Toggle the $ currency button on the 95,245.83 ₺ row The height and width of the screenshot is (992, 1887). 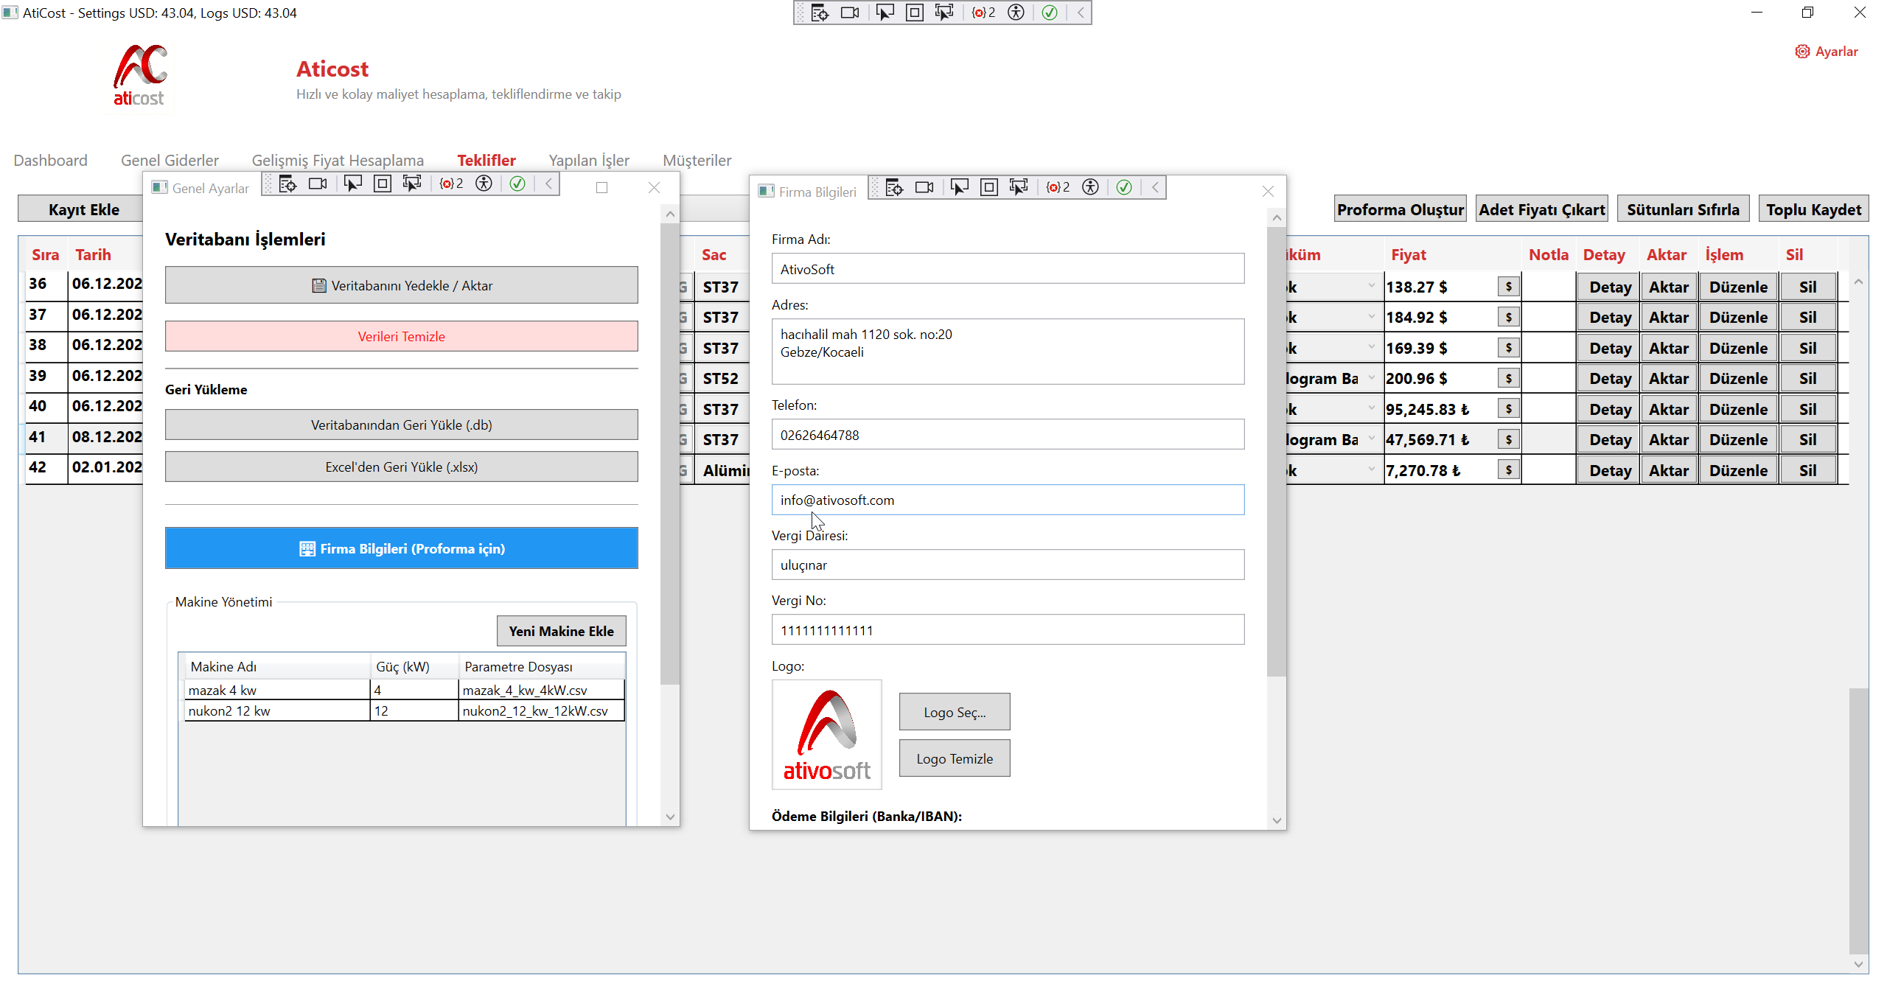[x=1508, y=409]
